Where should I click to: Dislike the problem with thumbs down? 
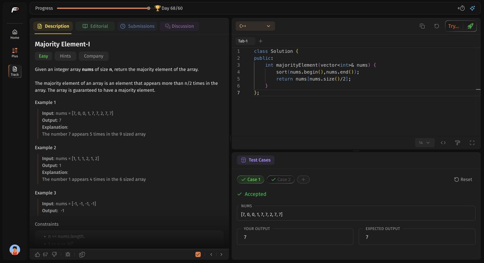point(54,255)
